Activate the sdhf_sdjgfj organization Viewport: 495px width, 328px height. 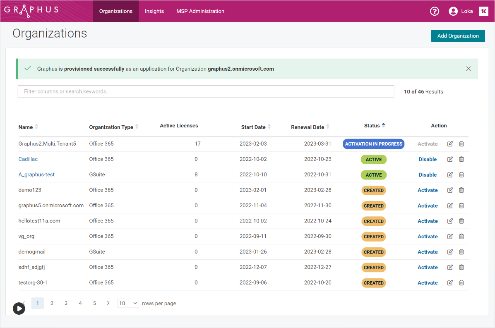point(428,268)
